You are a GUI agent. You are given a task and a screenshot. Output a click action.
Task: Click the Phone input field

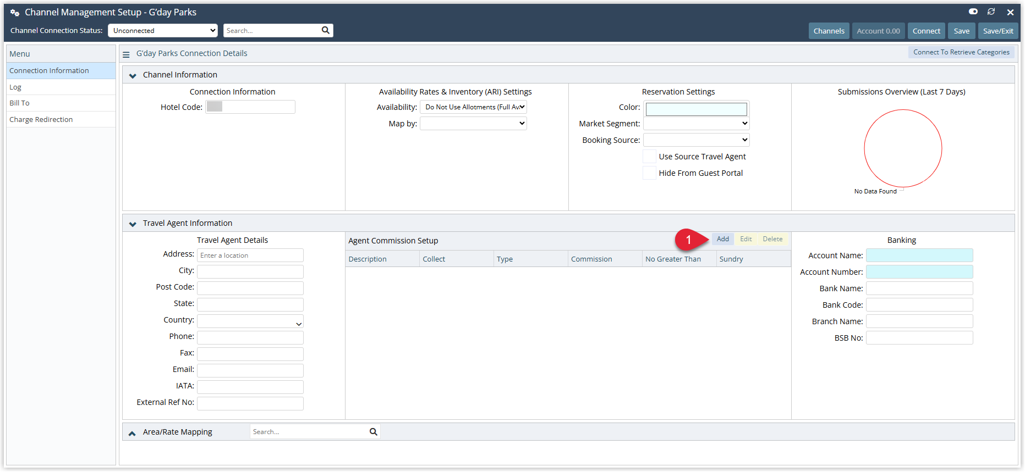coord(250,337)
